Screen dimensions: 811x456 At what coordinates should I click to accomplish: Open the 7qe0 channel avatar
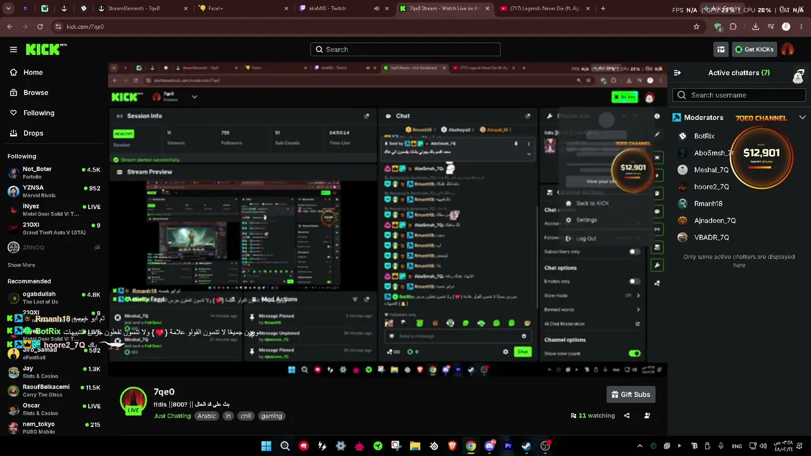pyautogui.click(x=134, y=401)
